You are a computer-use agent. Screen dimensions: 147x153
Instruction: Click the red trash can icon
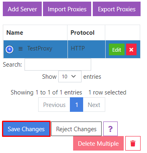click(x=133, y=143)
